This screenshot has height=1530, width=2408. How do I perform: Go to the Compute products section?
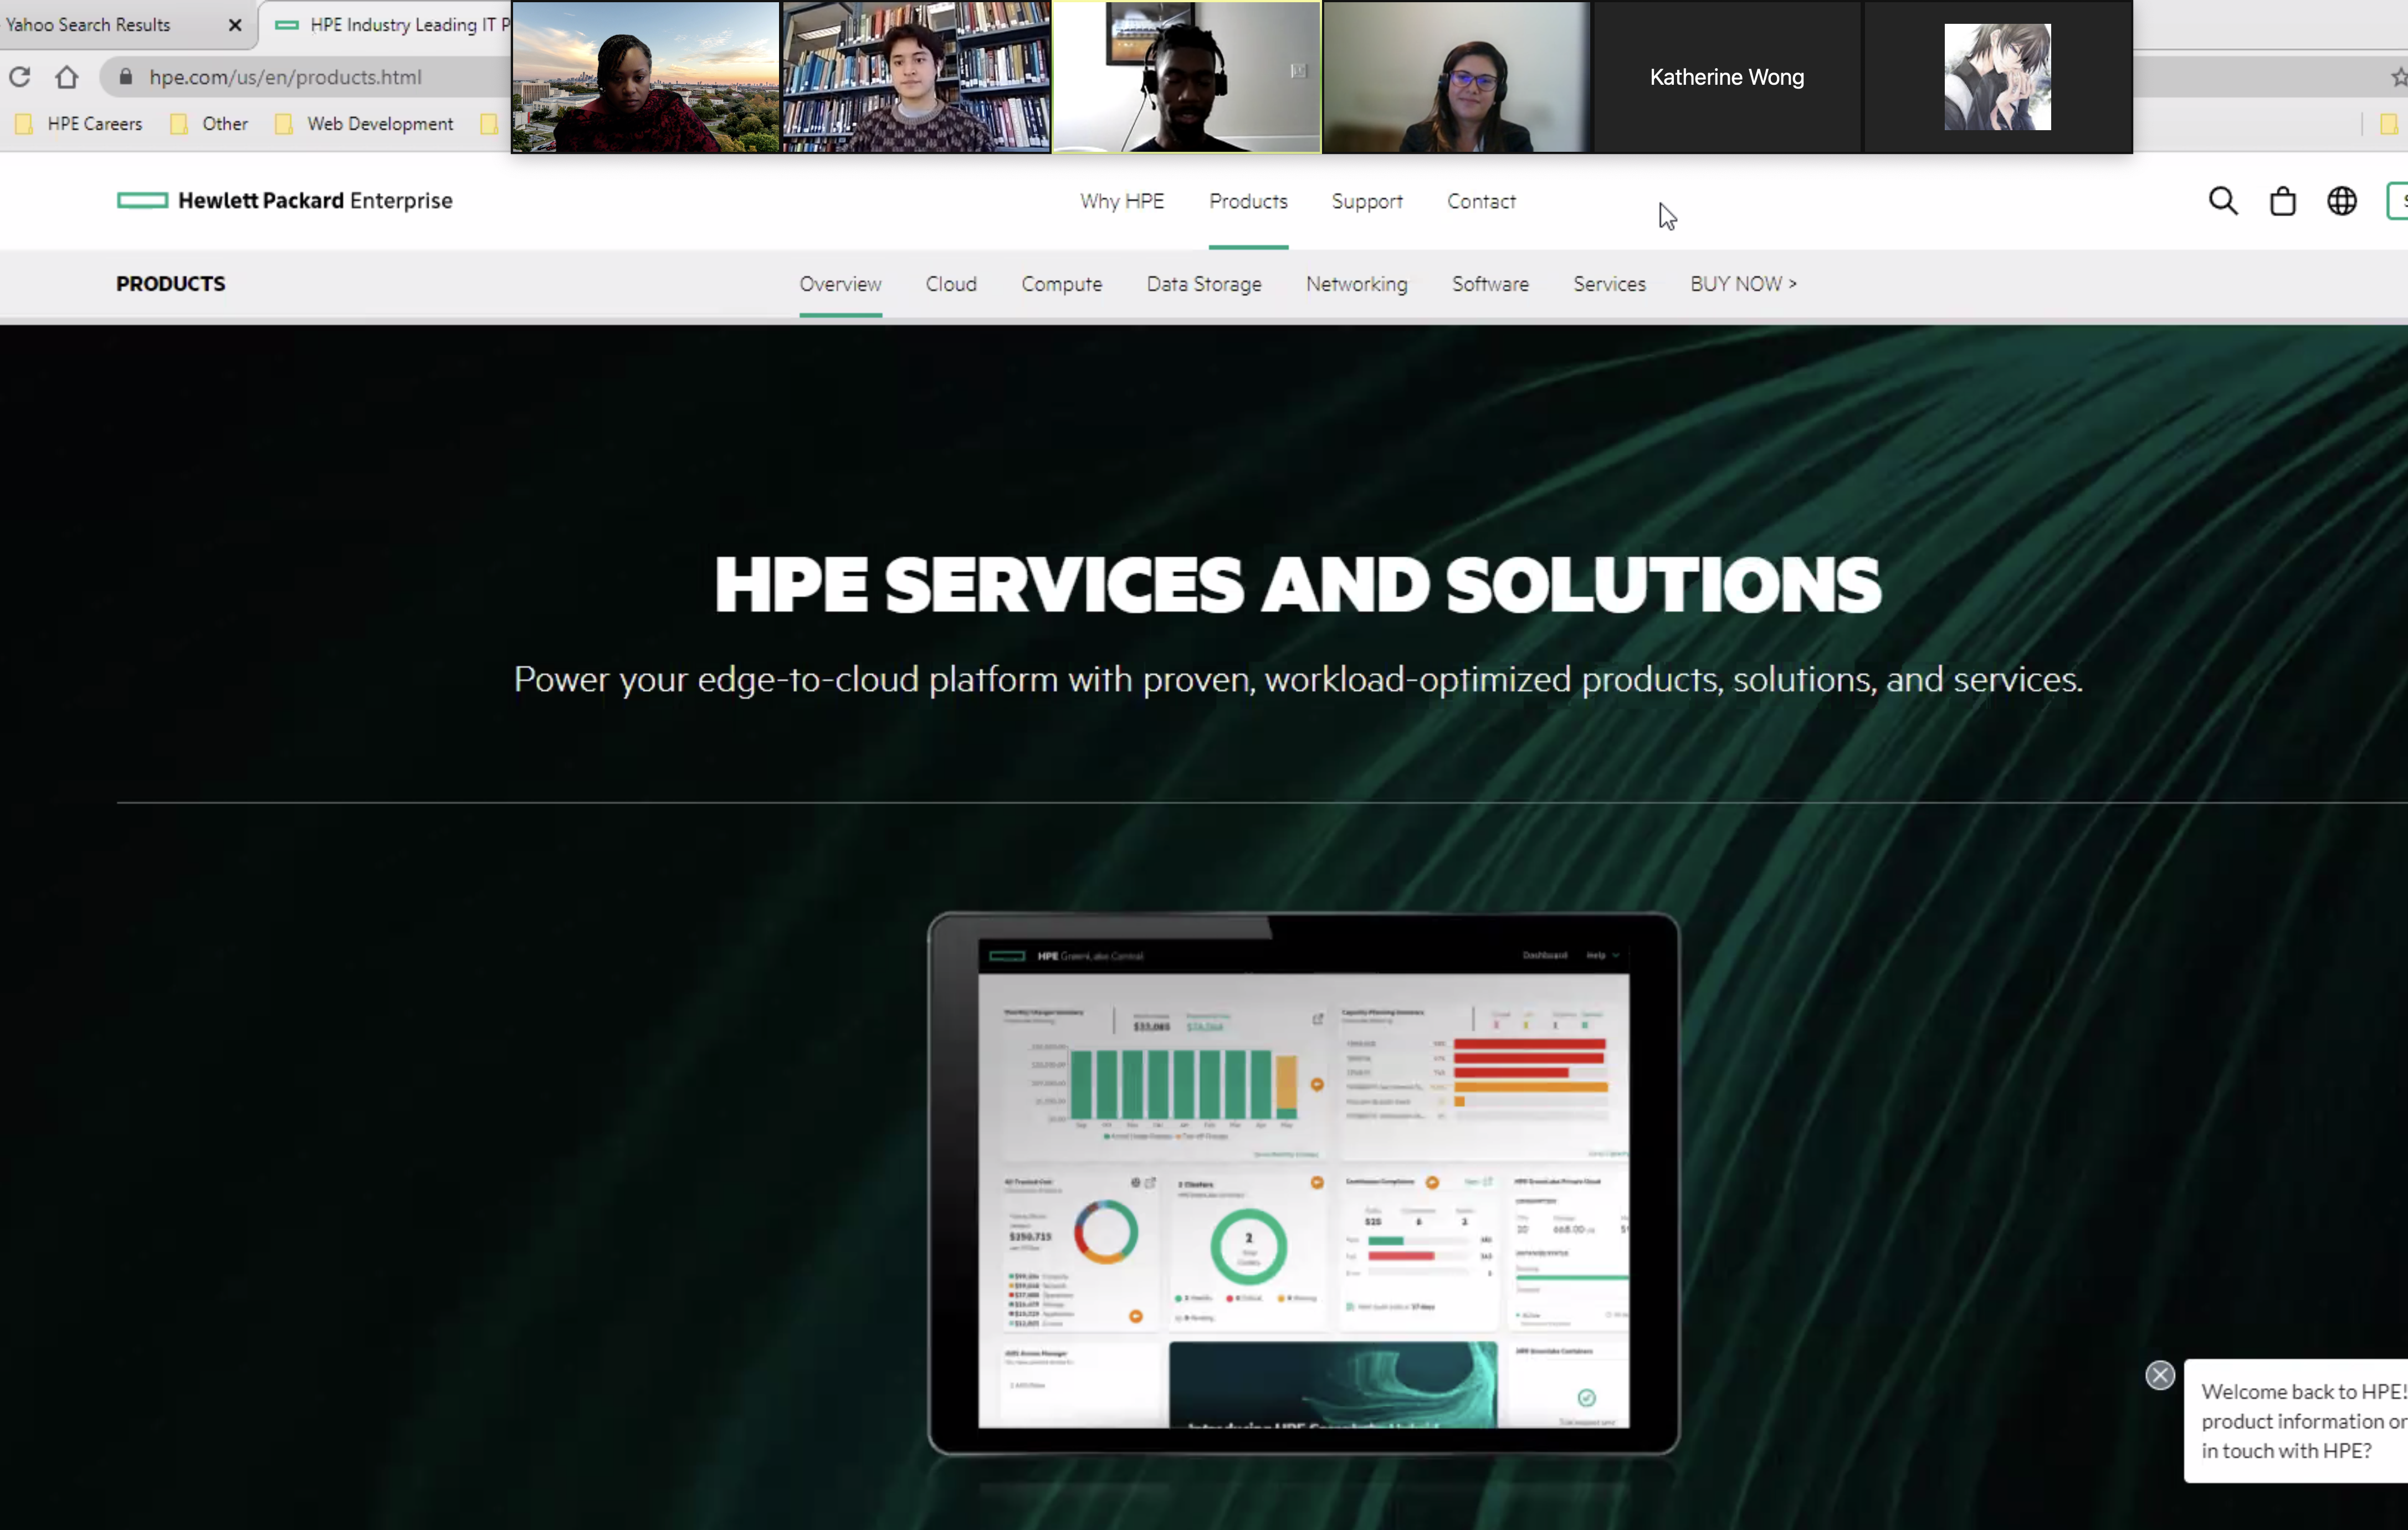pyautogui.click(x=1062, y=284)
